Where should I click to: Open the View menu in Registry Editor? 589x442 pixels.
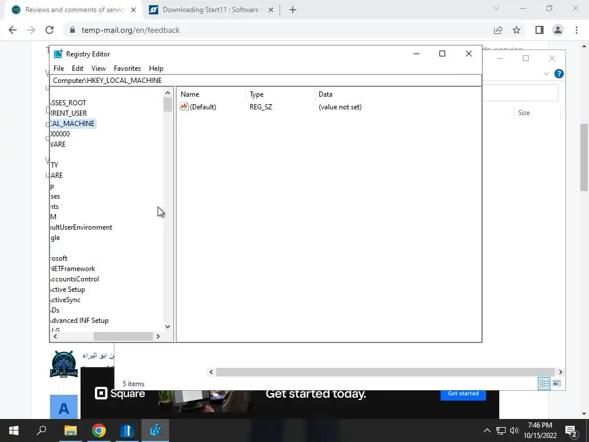point(98,68)
